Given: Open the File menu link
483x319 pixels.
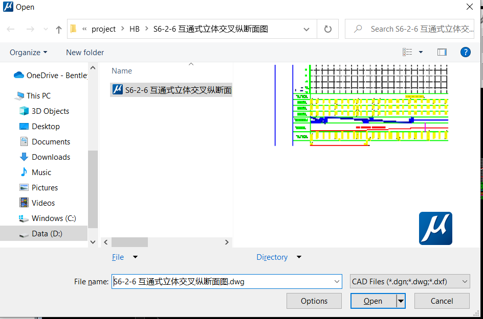Looking at the screenshot, I should [x=118, y=257].
